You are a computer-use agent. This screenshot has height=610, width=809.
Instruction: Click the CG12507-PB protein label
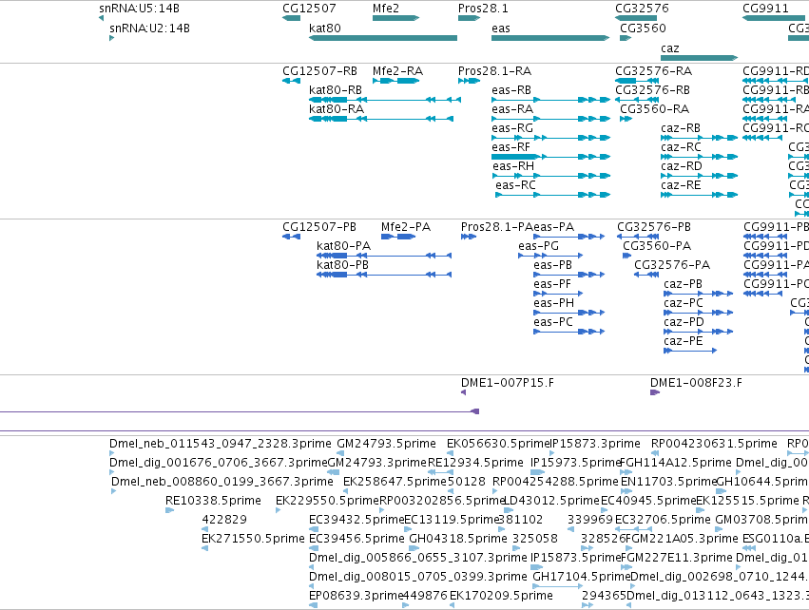click(x=319, y=227)
